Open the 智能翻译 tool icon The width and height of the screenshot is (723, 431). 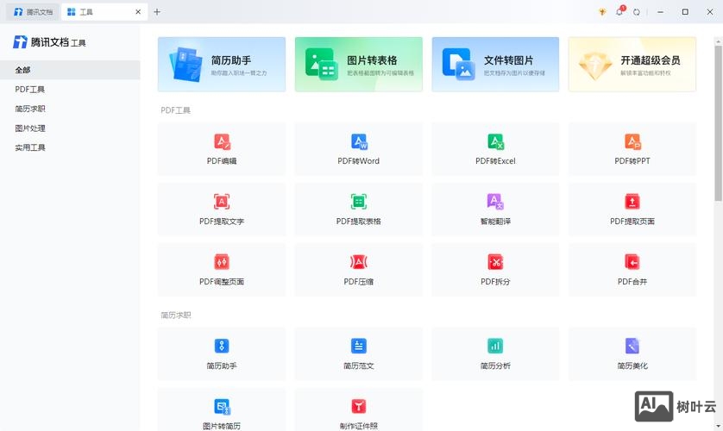click(496, 201)
